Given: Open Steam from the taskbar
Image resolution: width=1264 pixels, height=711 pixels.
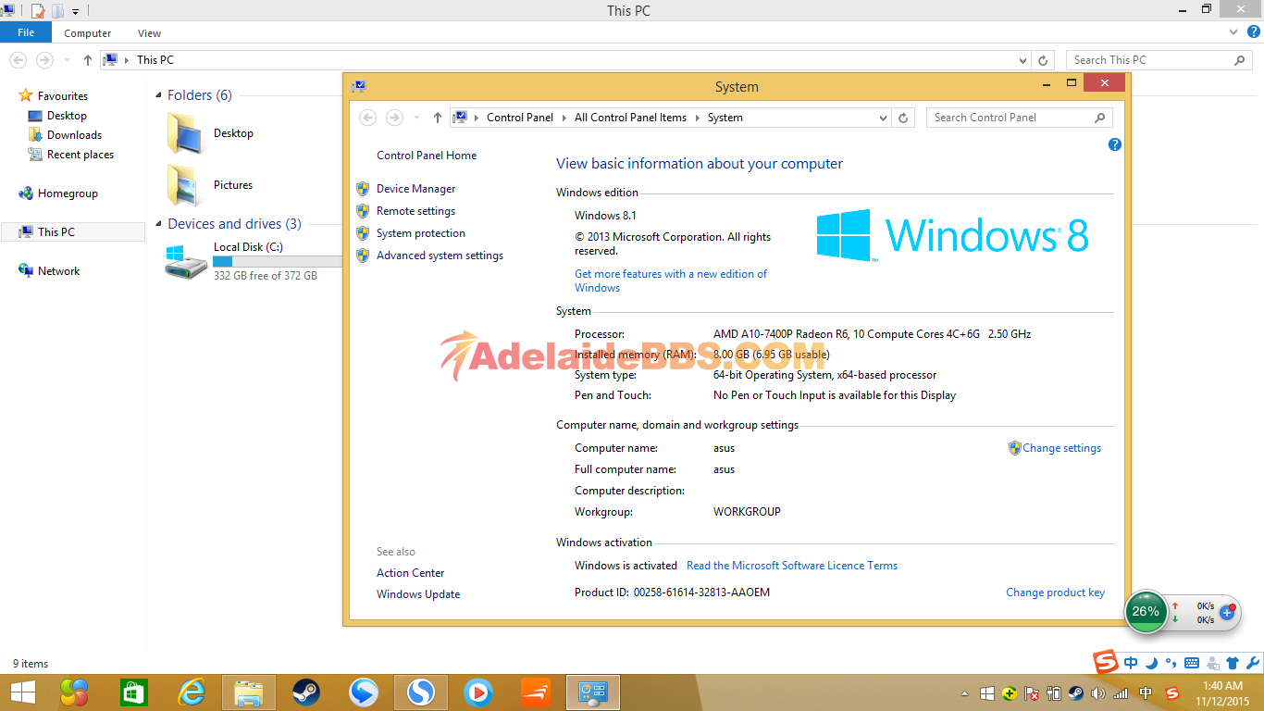Looking at the screenshot, I should [x=306, y=692].
